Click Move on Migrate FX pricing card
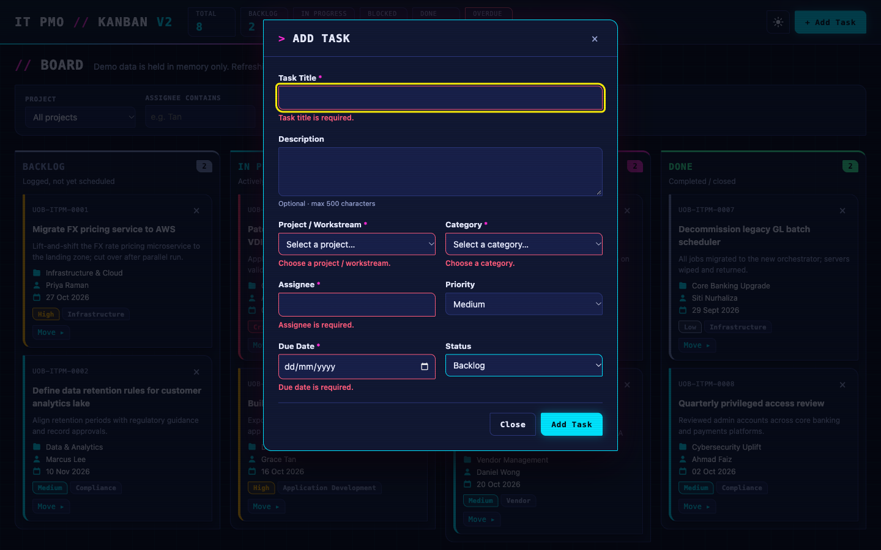881x550 pixels. (51, 332)
